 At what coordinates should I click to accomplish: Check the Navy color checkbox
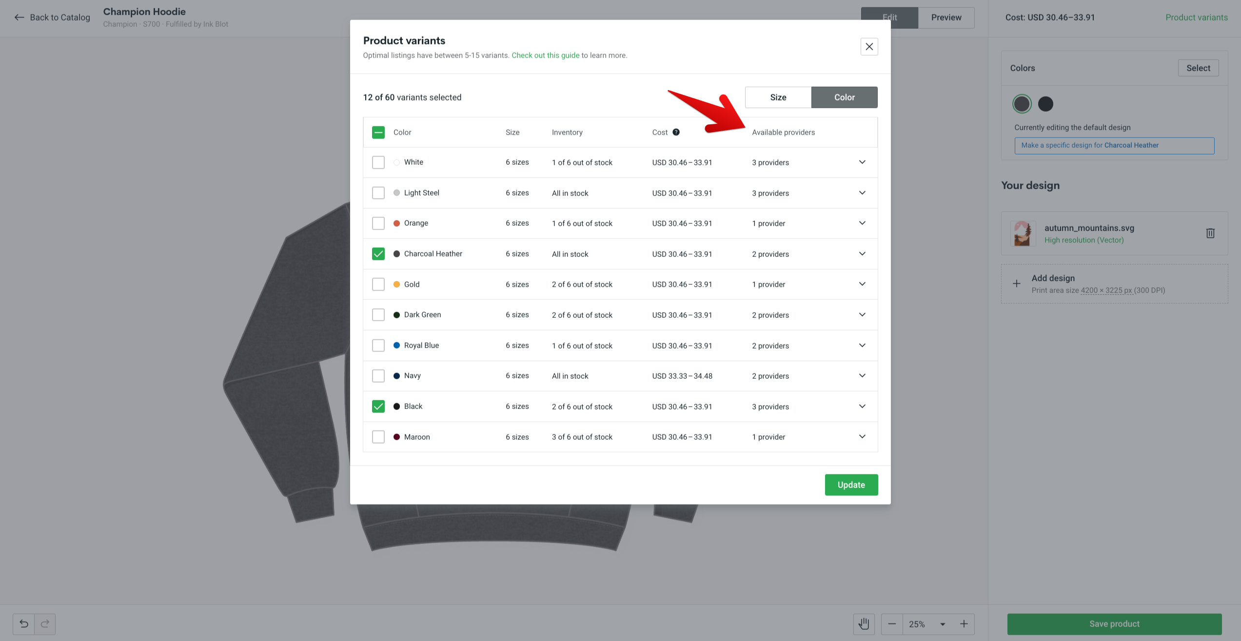coord(378,376)
